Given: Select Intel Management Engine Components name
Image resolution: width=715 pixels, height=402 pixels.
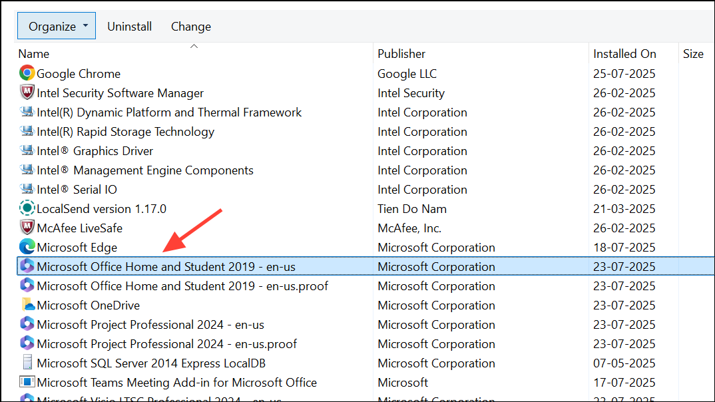Looking at the screenshot, I should pyautogui.click(x=145, y=170).
